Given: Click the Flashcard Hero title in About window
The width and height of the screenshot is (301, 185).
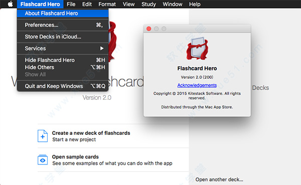Looking at the screenshot, I should (197, 68).
